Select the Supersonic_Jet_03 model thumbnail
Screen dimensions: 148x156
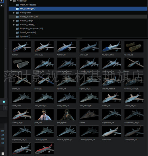pyautogui.click(x=22, y=131)
